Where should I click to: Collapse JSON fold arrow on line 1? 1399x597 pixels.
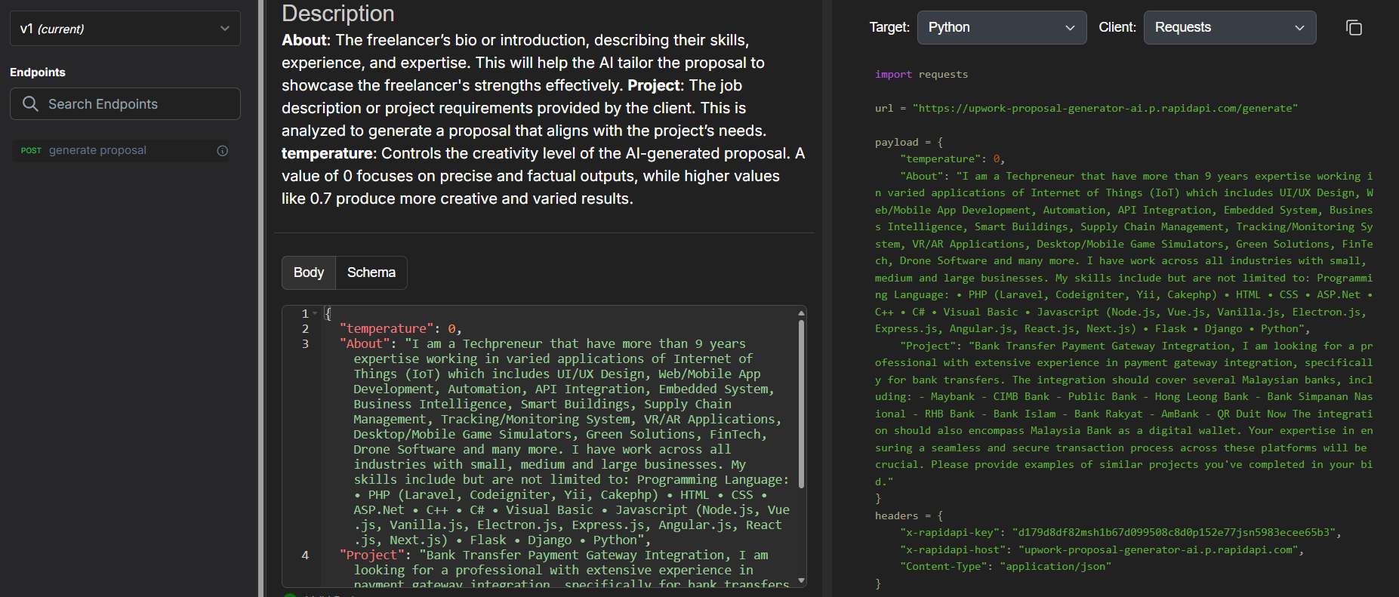[x=315, y=313]
